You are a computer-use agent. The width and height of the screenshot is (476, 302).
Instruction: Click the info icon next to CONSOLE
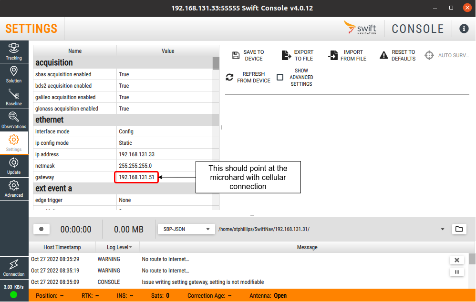pos(464,29)
